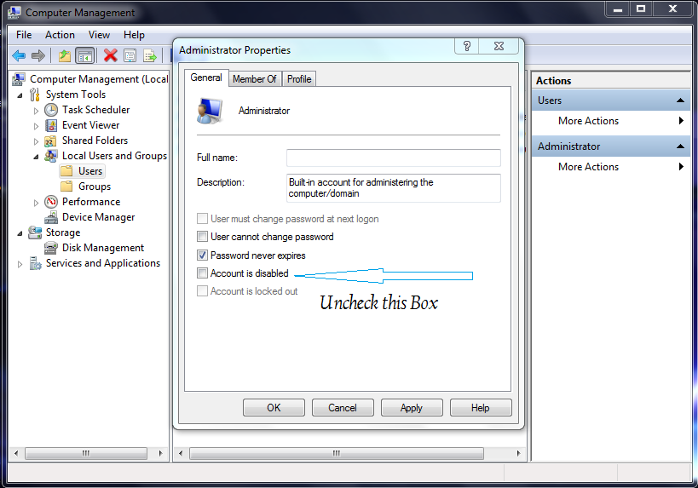This screenshot has height=488, width=698.
Task: Click the Computer Management root icon
Action: 19,79
